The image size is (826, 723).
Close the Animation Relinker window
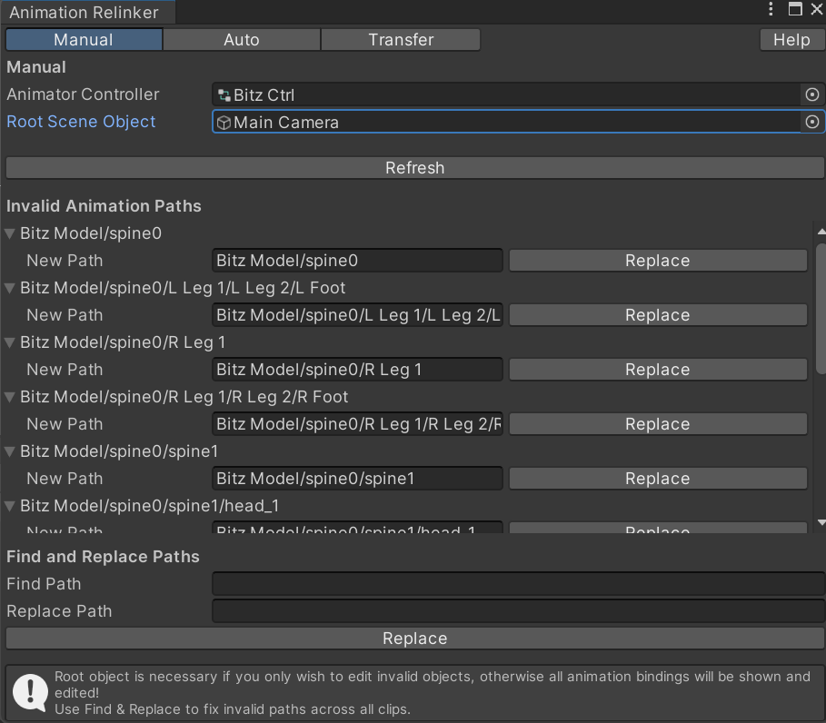tap(817, 9)
